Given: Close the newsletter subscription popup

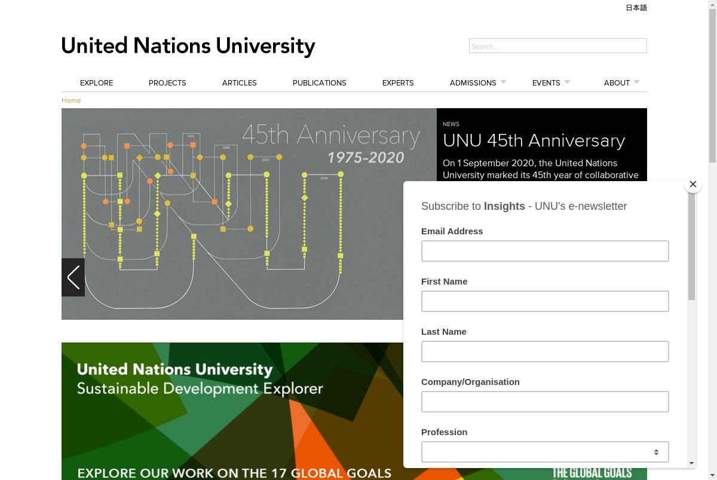Looking at the screenshot, I should [693, 184].
